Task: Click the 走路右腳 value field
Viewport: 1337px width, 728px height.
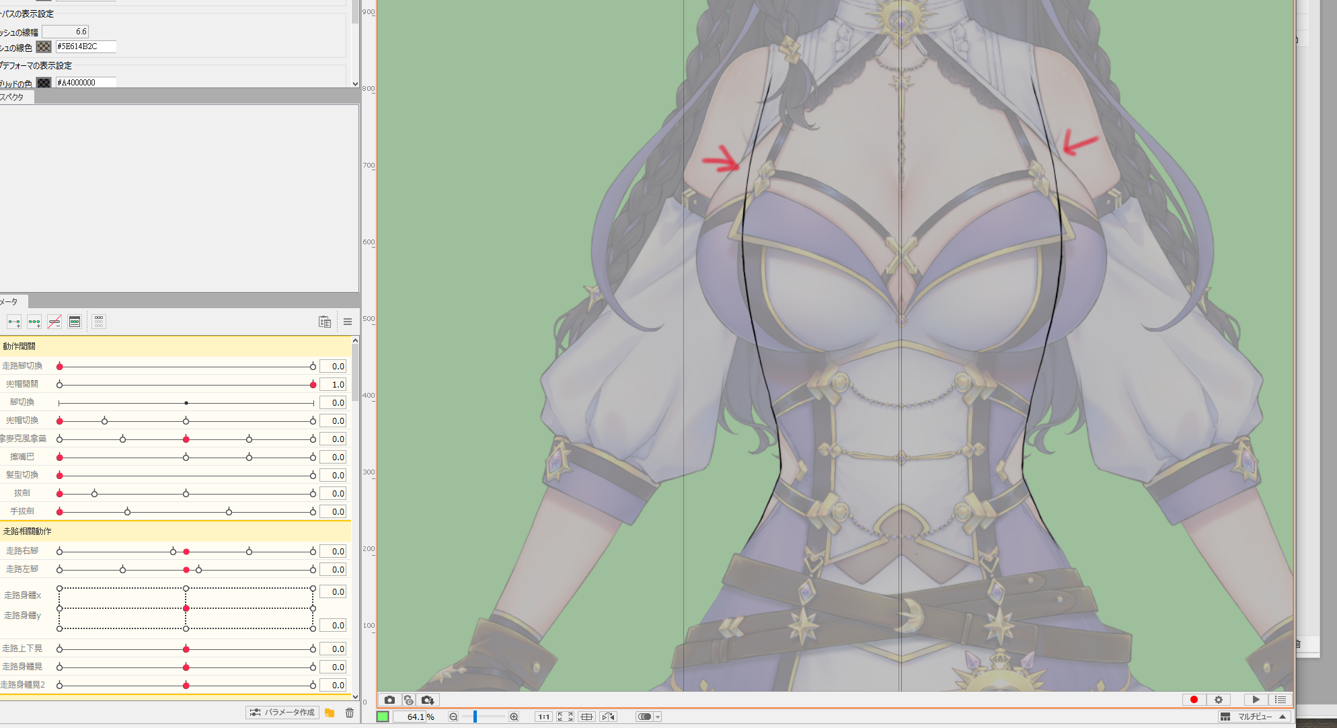Action: [333, 552]
